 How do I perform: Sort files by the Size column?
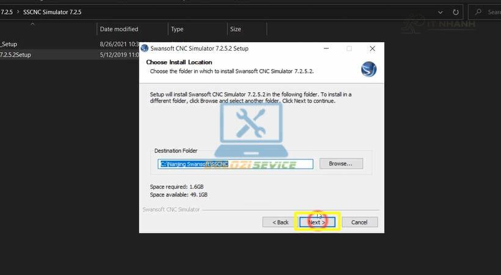(235, 29)
